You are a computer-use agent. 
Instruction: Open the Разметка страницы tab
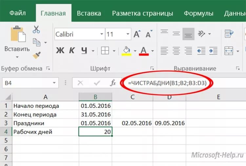(143, 13)
